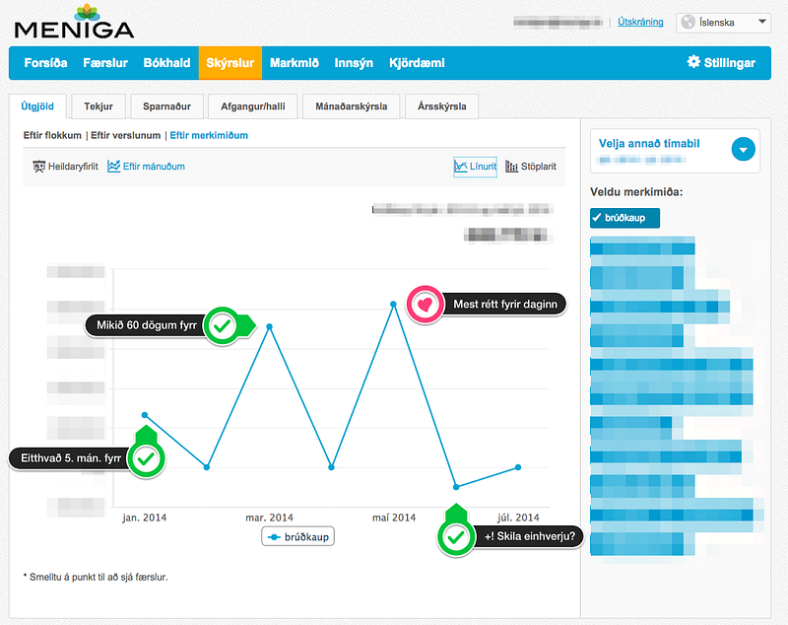Go to Markmið in the navigation bar
This screenshot has height=625, width=788.
[x=294, y=63]
